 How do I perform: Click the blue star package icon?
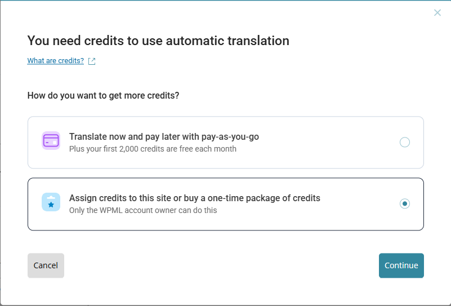click(51, 202)
